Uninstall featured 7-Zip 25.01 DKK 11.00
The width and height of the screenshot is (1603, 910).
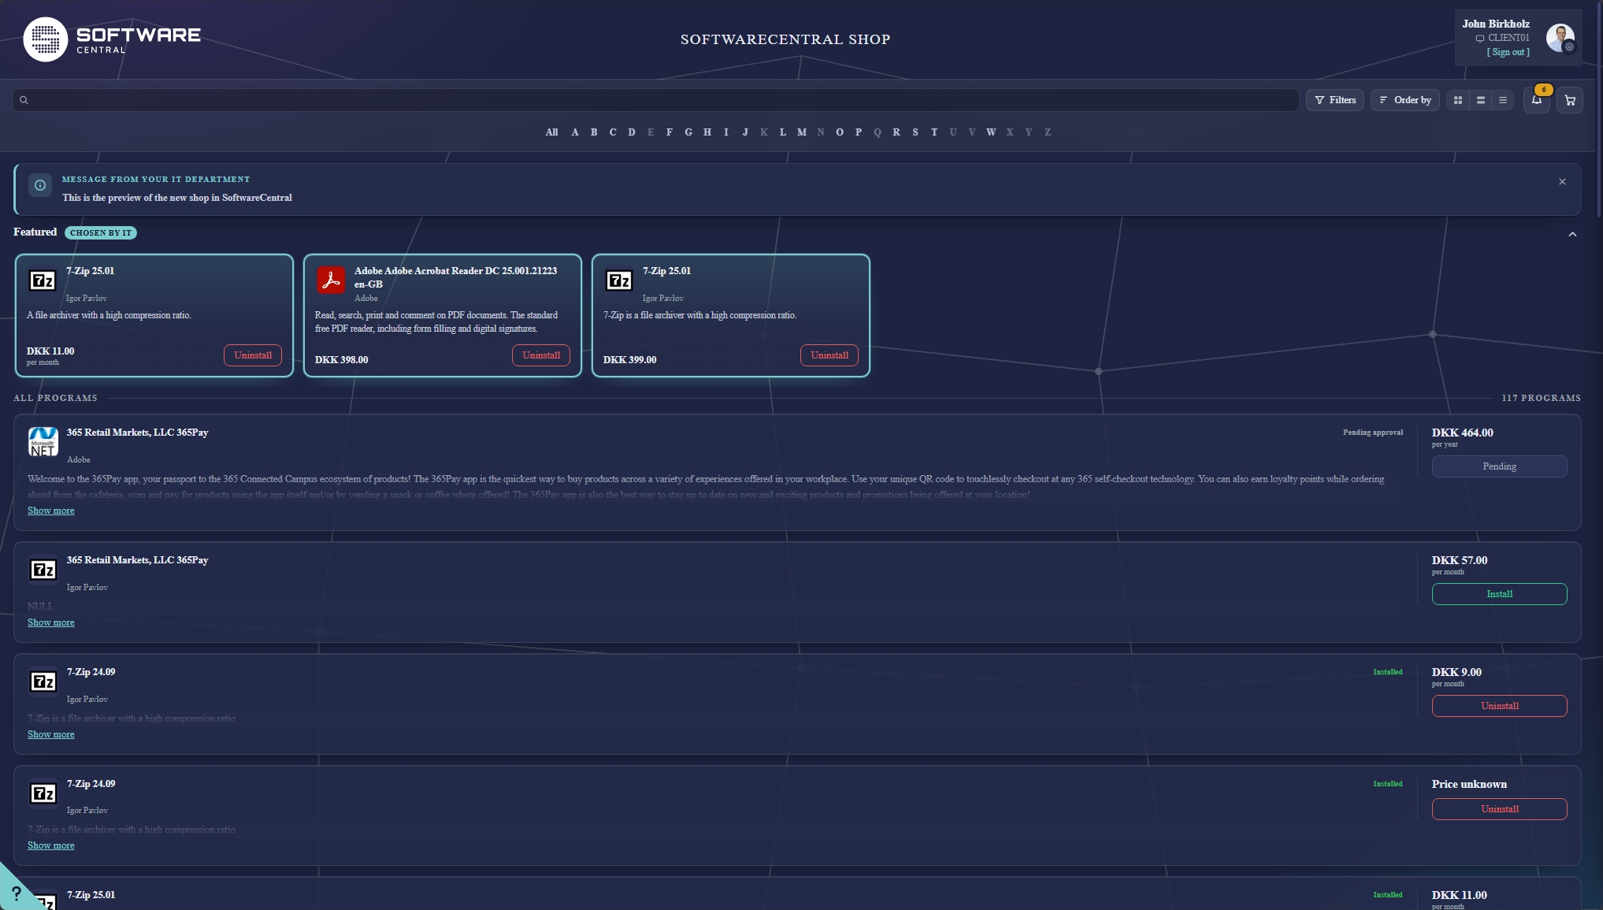[253, 355]
